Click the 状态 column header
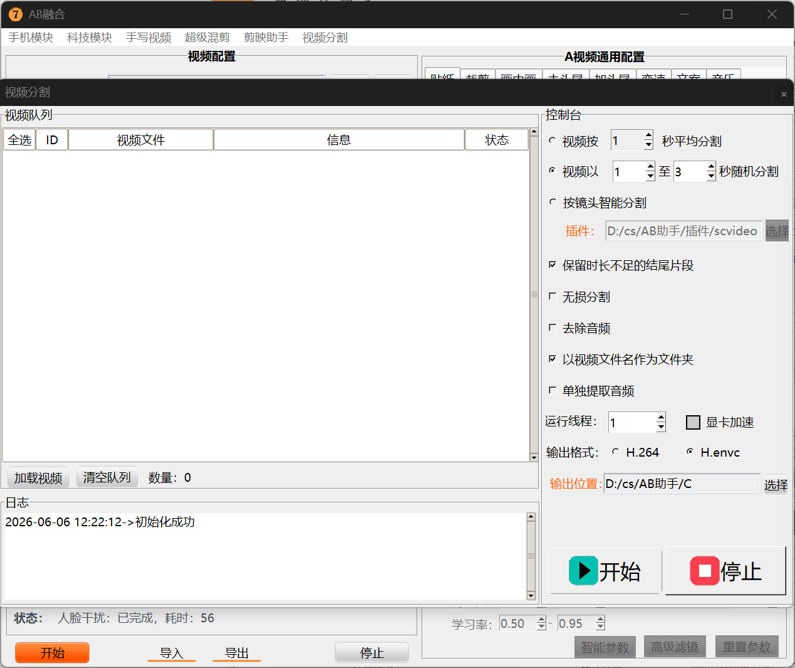The height and width of the screenshot is (668, 795). tap(497, 139)
